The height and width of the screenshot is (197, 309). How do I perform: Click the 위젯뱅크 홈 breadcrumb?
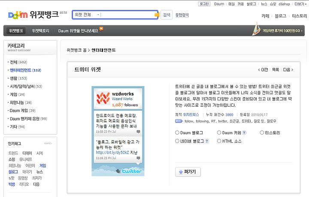77,50
